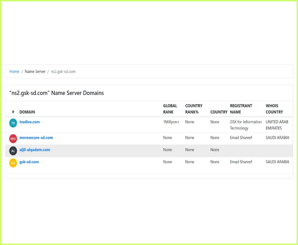The width and height of the screenshot is (298, 245).
Task: Click SAUDI ARABIA in gsk-sd.com row
Action: coord(277,162)
